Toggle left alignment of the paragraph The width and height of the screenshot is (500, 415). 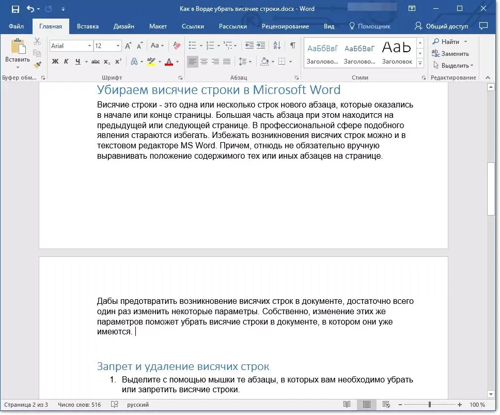[193, 62]
